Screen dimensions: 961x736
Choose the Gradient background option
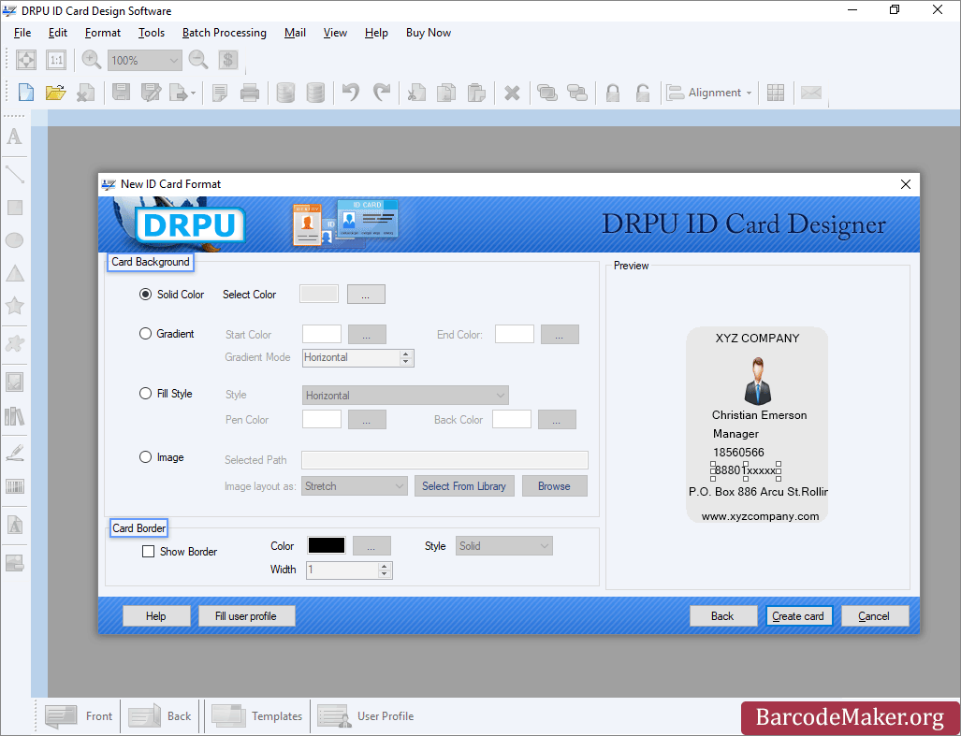click(x=145, y=334)
